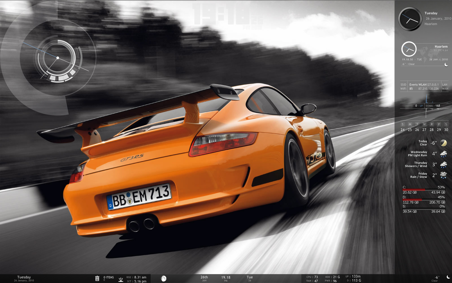This screenshot has height=283, width=452.
Task: Click the "D 113 G" readout in bottom bar
Action: point(354,280)
